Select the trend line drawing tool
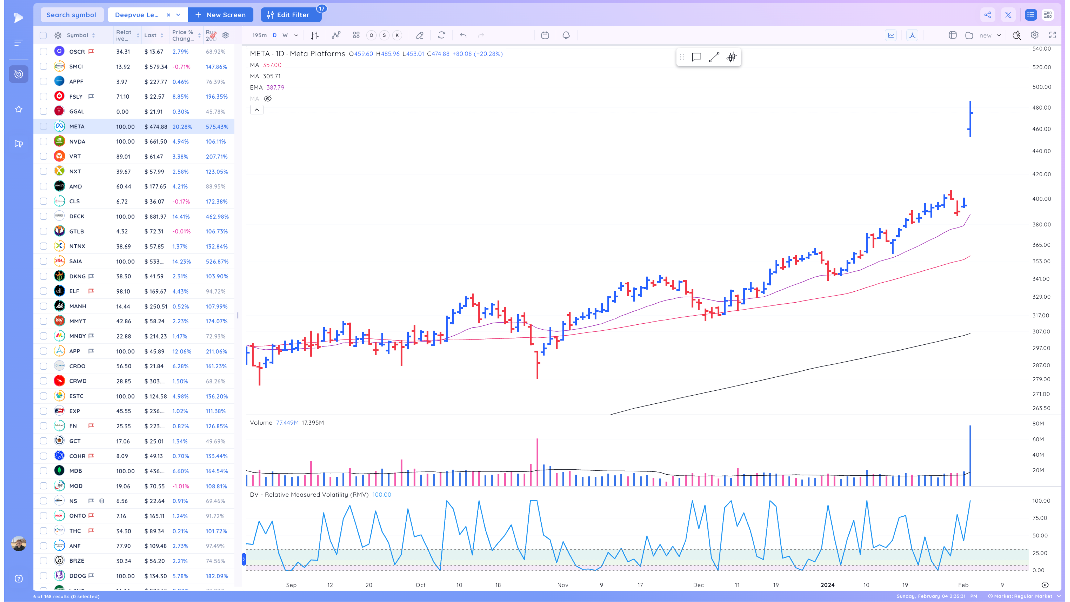Image resolution: width=1070 pixels, height=602 pixels. (x=714, y=57)
